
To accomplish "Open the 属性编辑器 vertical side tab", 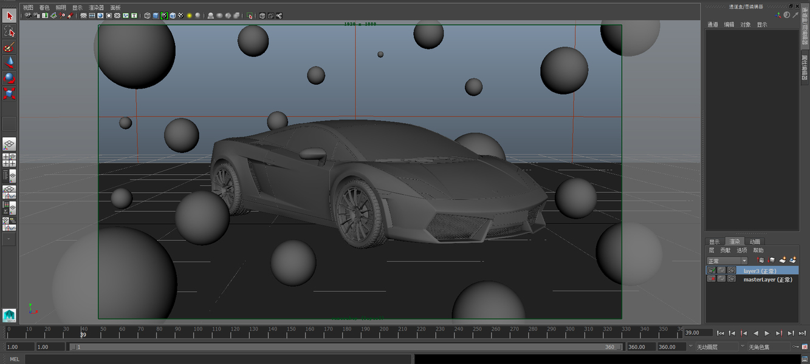I will point(805,67).
